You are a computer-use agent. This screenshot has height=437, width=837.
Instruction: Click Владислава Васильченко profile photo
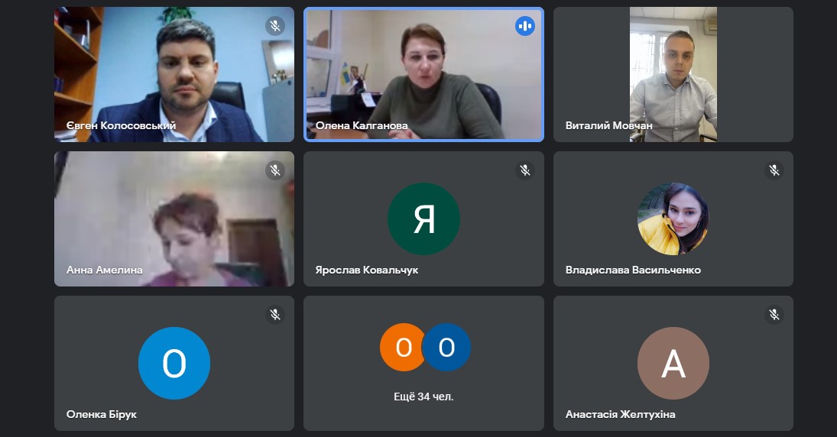click(673, 218)
